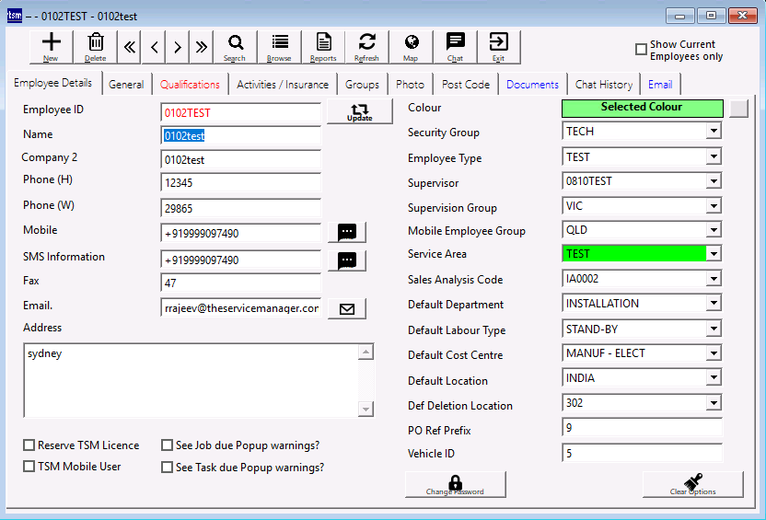Open the Default Department dropdown
This screenshot has width=766, height=520.
(x=713, y=304)
